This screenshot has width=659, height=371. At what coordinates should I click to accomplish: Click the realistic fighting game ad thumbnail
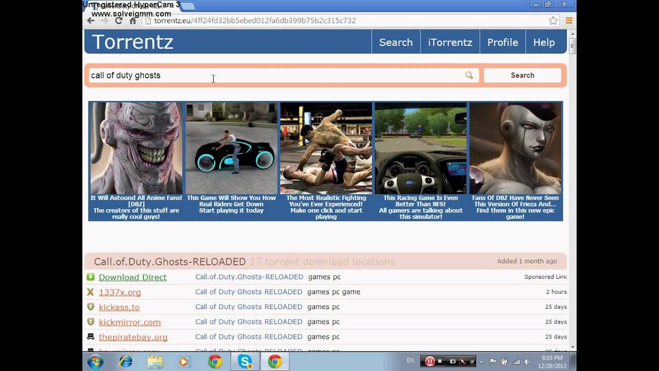(326, 148)
